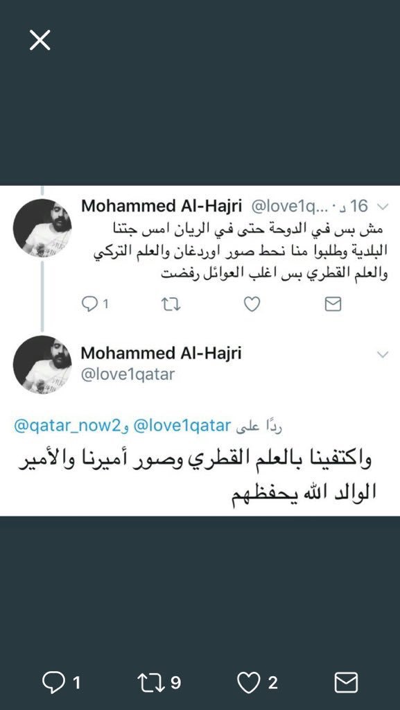400x710 pixels.
Task: Open the first tweet's Arabic text body
Action: (x=241, y=253)
